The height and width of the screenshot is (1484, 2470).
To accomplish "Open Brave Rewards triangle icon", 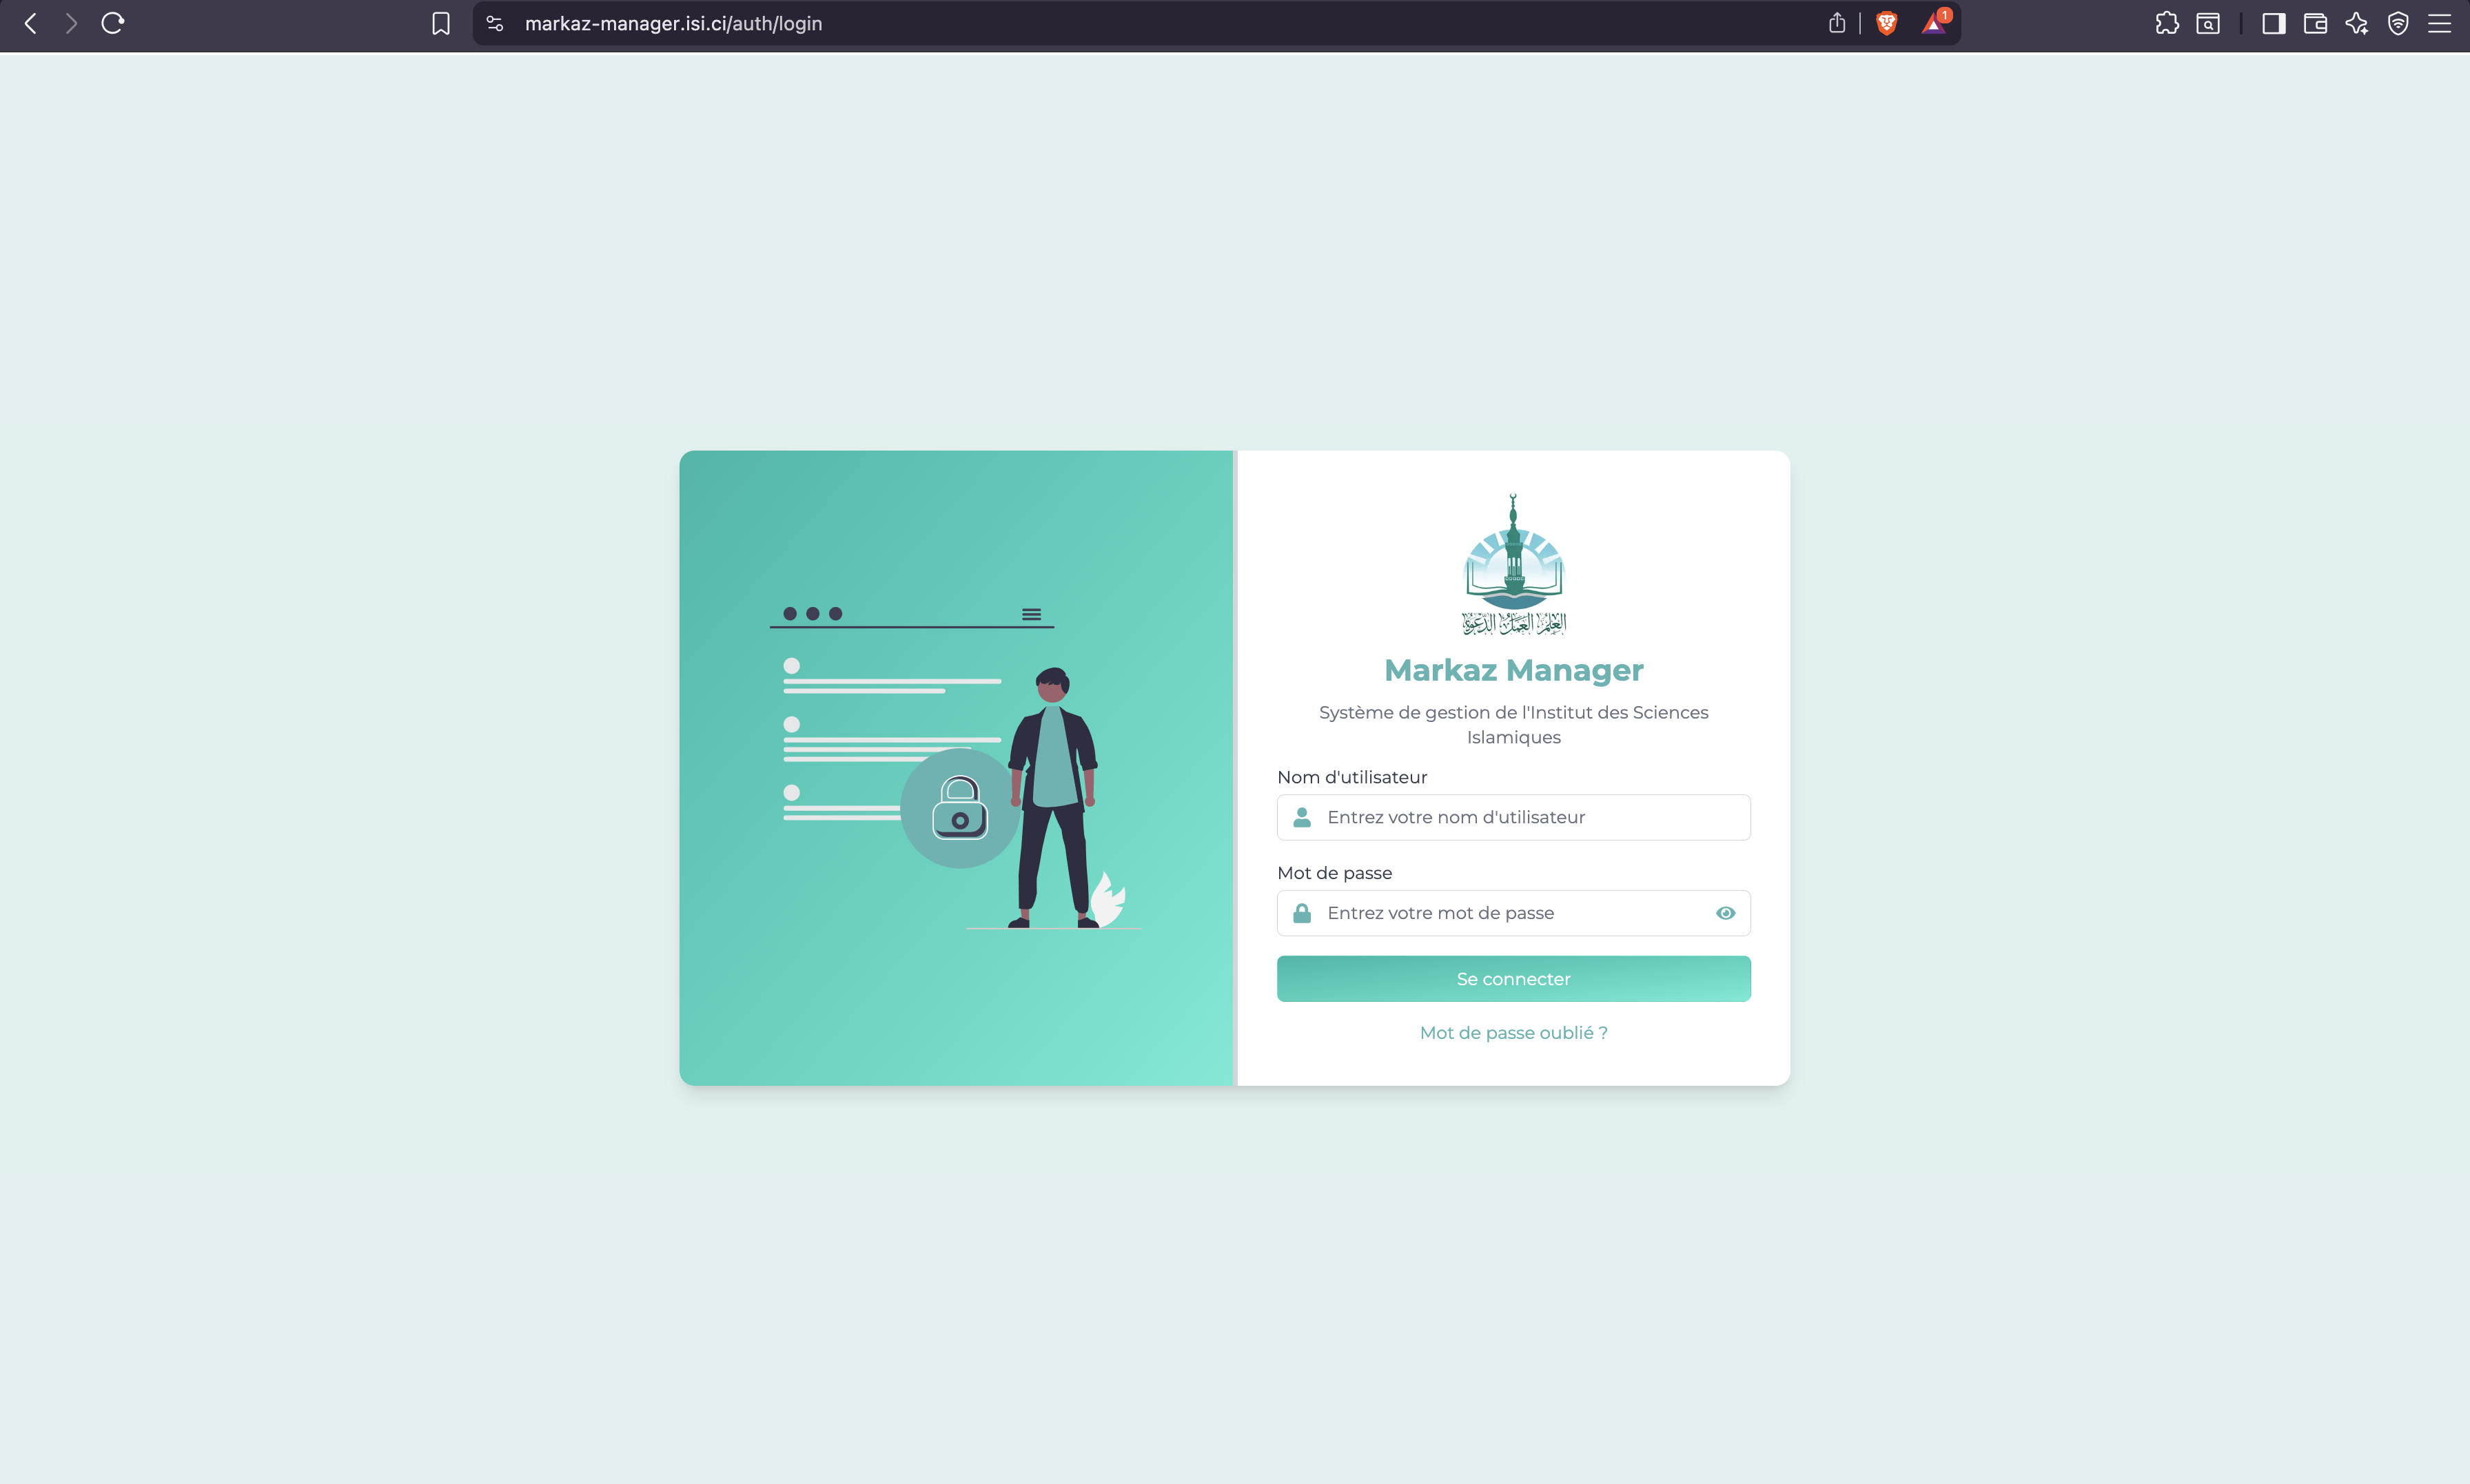I will (x=1933, y=24).
